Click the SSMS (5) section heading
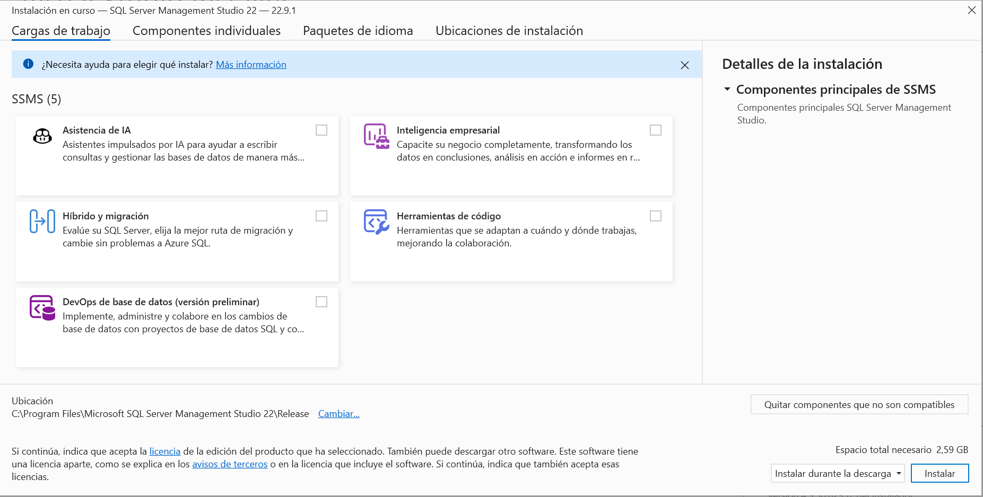 click(37, 99)
